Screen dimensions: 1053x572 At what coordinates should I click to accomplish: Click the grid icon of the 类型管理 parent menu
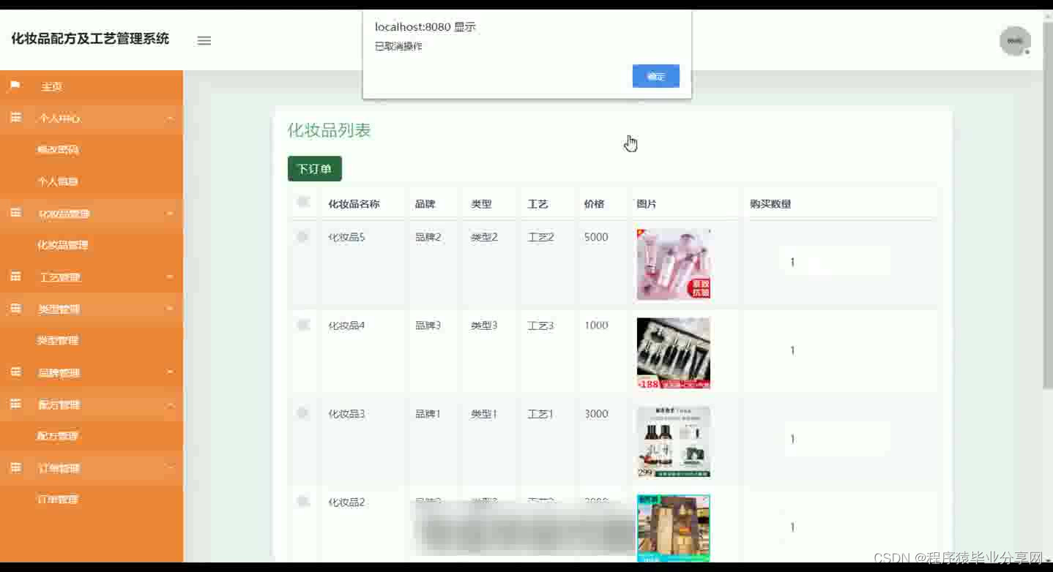click(15, 308)
